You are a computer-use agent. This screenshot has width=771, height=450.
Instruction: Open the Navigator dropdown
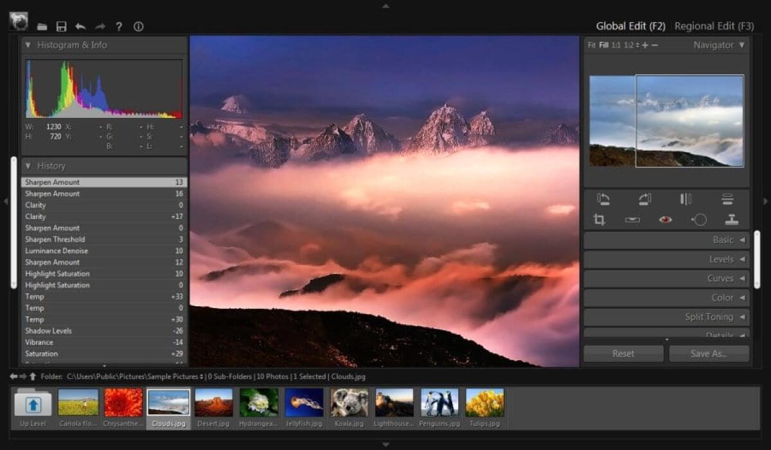(741, 45)
